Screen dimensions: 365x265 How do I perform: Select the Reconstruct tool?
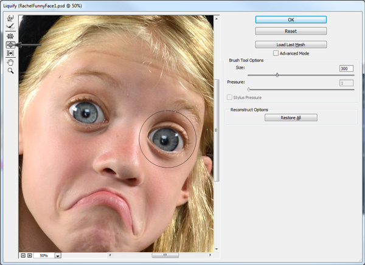[x=10, y=27]
